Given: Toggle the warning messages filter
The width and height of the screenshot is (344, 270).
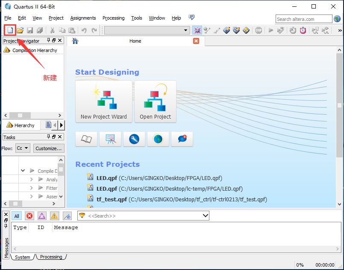Looking at the screenshot, I should tap(54, 216).
